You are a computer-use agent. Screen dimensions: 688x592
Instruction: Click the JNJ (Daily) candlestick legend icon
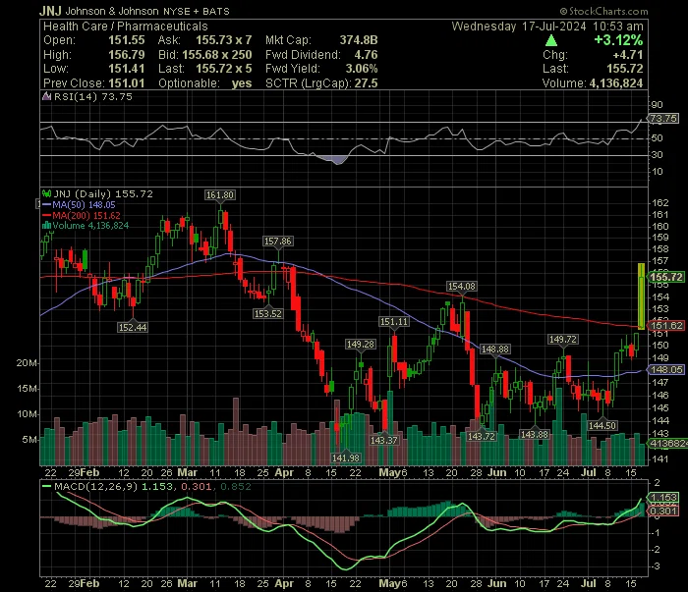46,193
